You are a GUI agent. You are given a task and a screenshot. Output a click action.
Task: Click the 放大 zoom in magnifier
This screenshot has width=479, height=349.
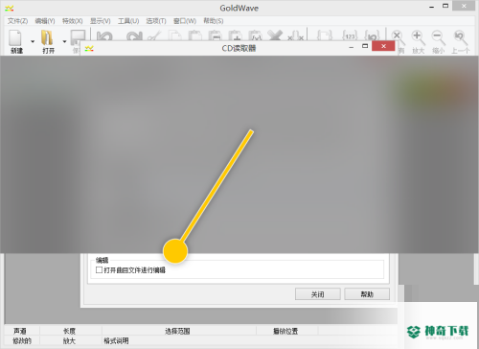(x=418, y=41)
